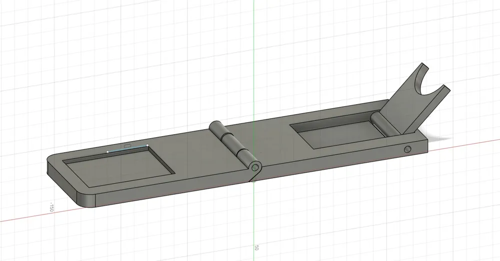Pick the right endpoint of the highlighted edge

[x=147, y=146]
